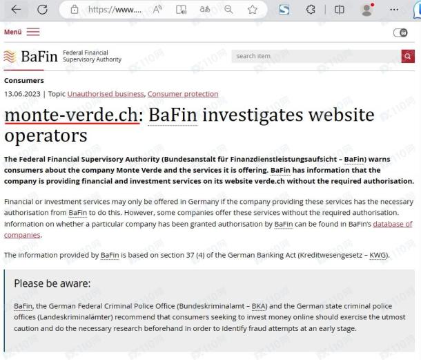Click the translate page icon
Viewport: 421px width, 360px height.
click(204, 10)
